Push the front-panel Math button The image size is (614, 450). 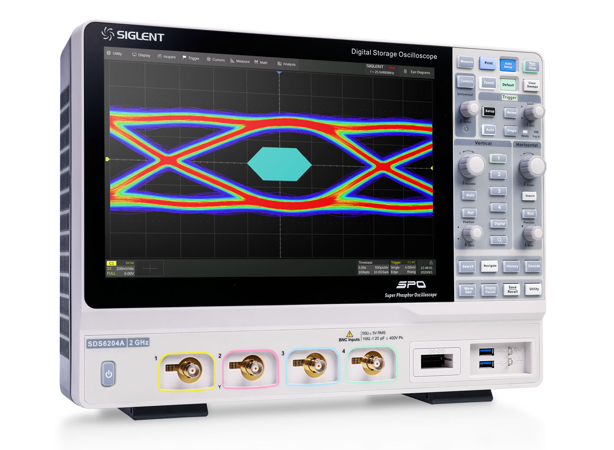(470, 195)
